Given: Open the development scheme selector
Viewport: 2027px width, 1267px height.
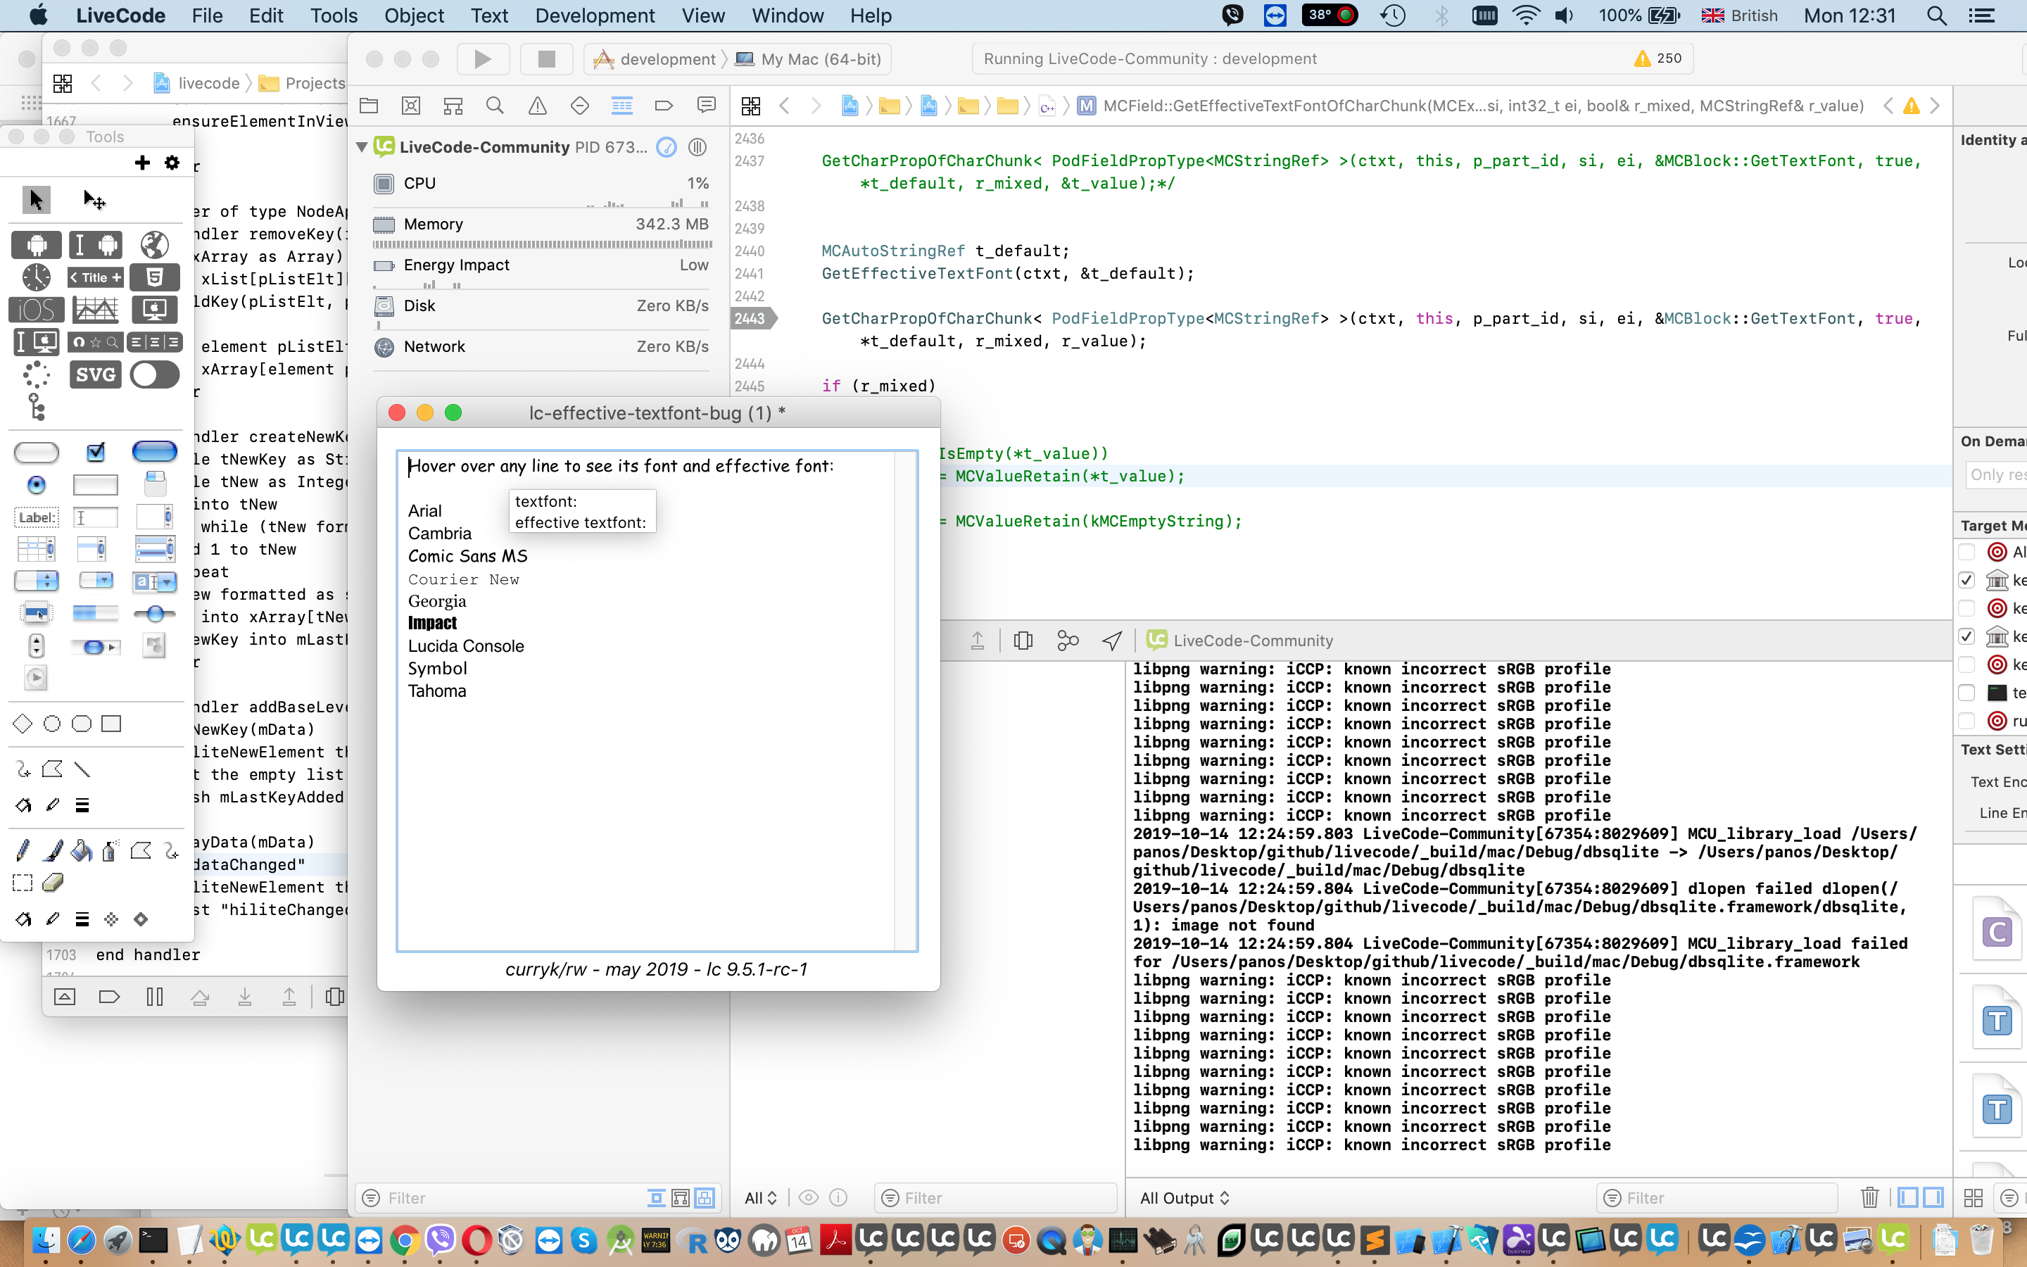Looking at the screenshot, I should (x=656, y=58).
